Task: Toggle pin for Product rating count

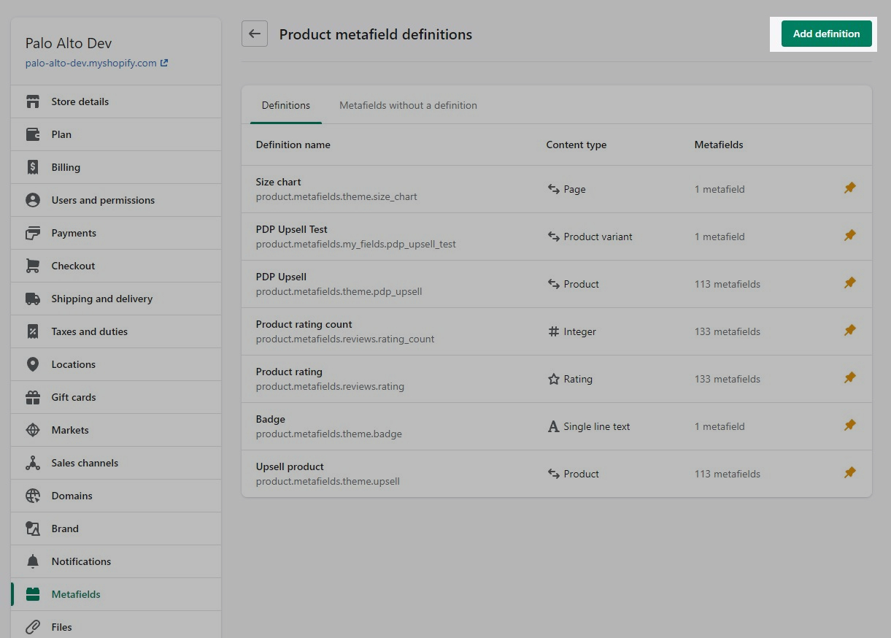Action: [x=849, y=331]
